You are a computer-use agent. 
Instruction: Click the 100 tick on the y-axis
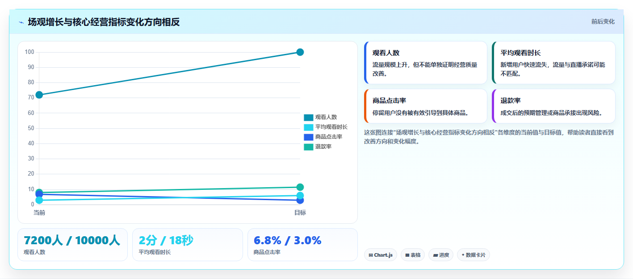(x=29, y=52)
